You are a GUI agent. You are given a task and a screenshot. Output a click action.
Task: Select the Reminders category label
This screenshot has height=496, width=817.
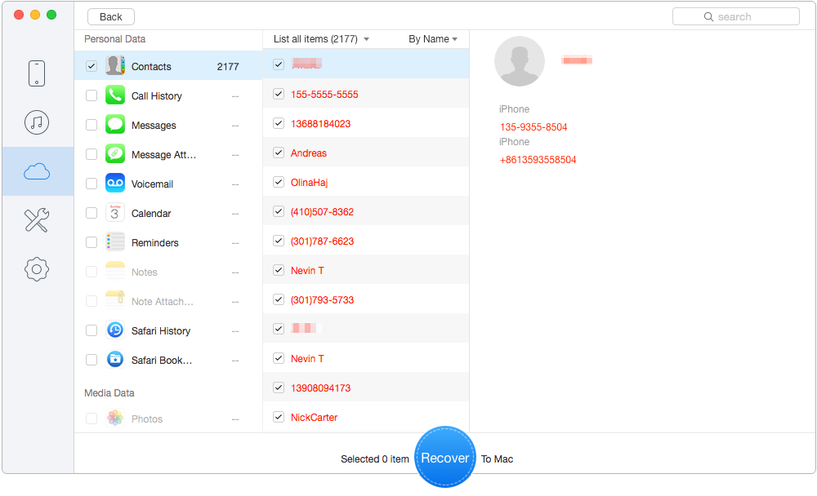[154, 243]
